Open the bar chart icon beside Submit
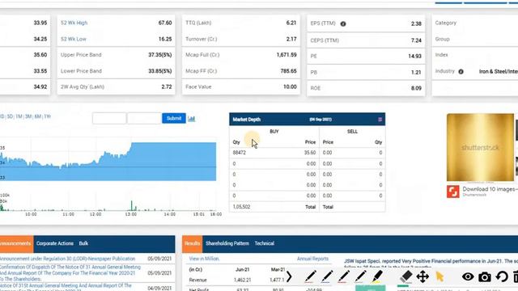 click(191, 119)
